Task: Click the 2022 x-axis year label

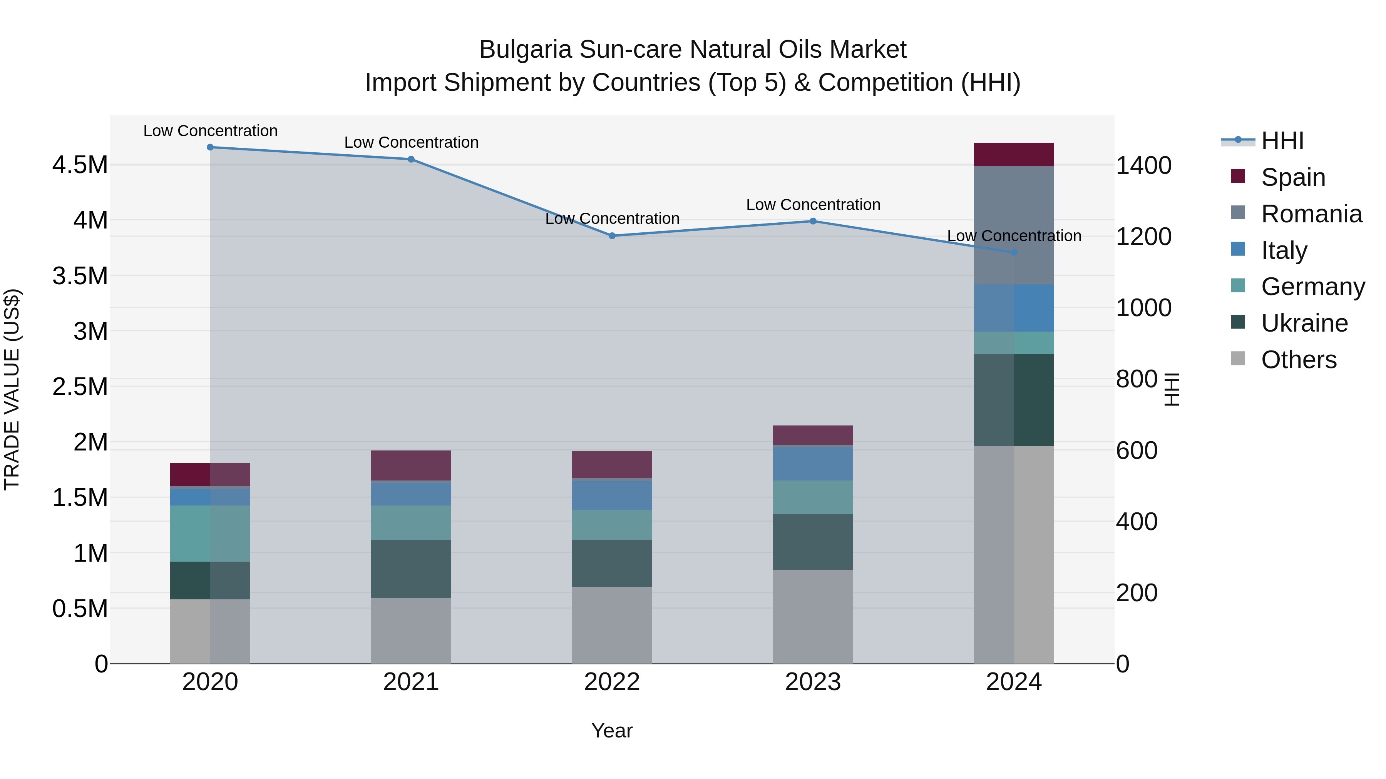Action: 612,682
